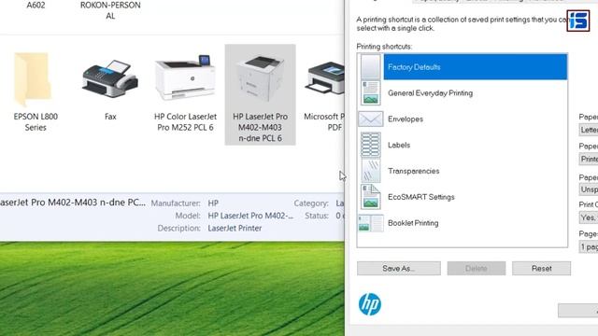The height and width of the screenshot is (336, 598).
Task: Click the HP LaserJet Pro M402-M403 n-dne PCL 6 label
Action: tap(260, 127)
